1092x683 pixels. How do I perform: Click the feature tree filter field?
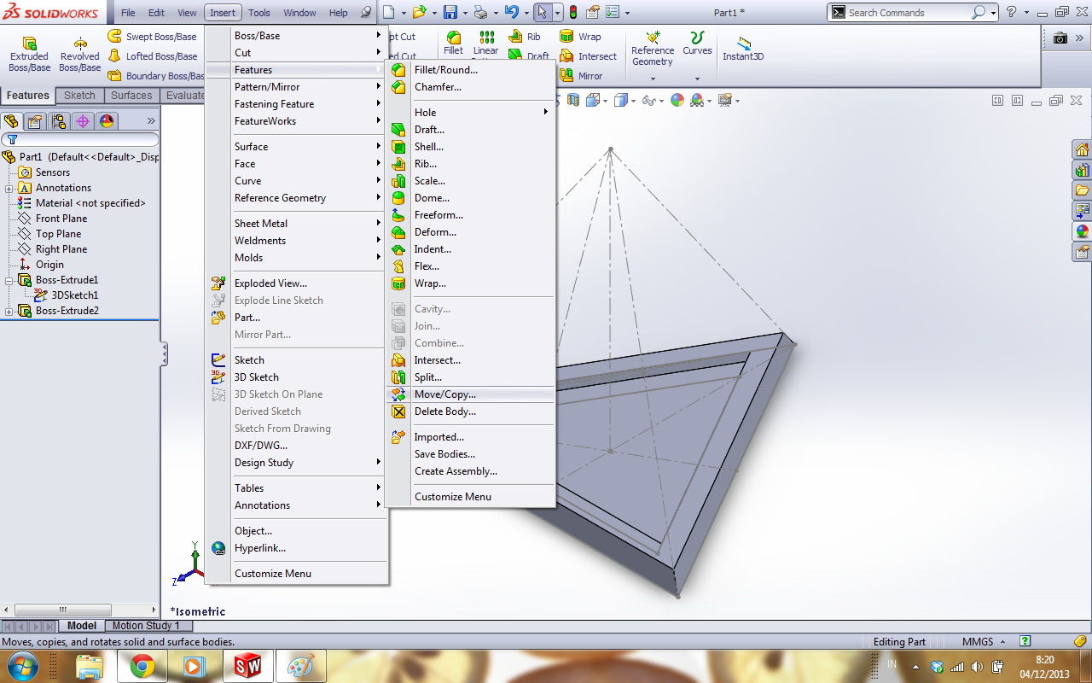[80, 139]
